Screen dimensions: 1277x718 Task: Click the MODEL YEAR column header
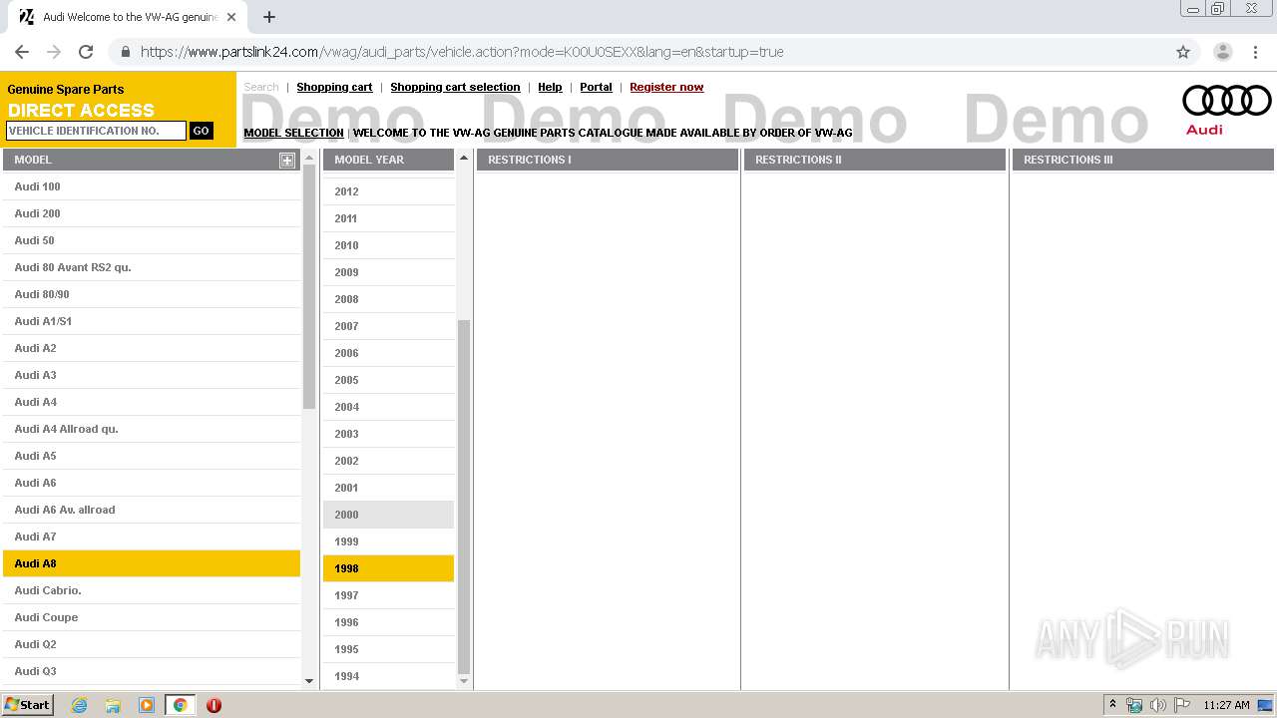(389, 160)
